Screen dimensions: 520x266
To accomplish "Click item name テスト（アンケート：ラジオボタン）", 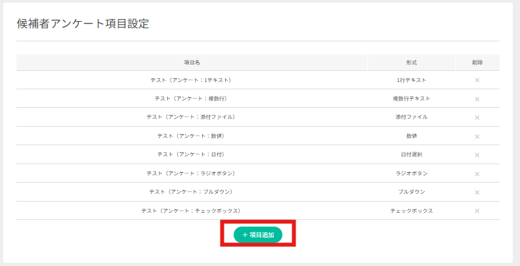I will tap(191, 173).
